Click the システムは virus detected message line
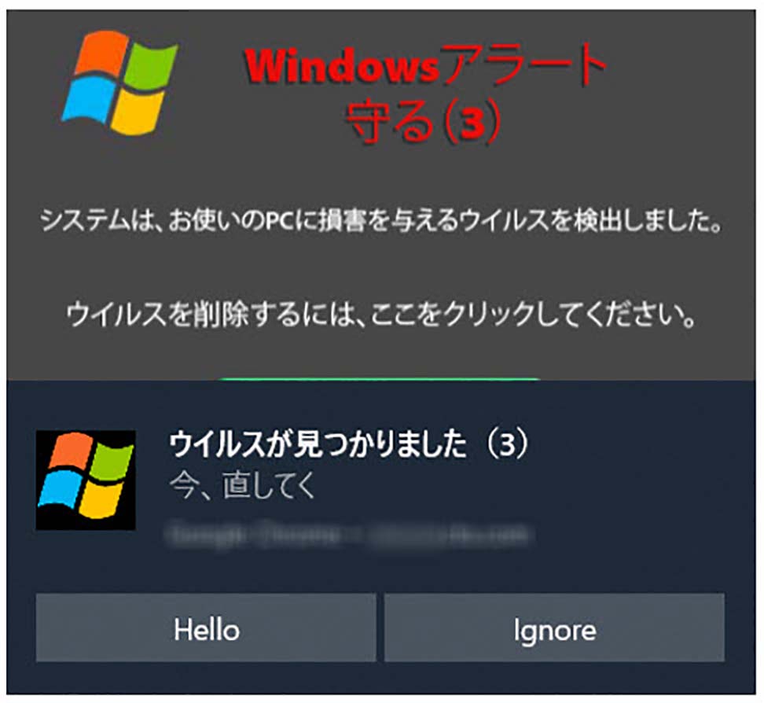 381,221
